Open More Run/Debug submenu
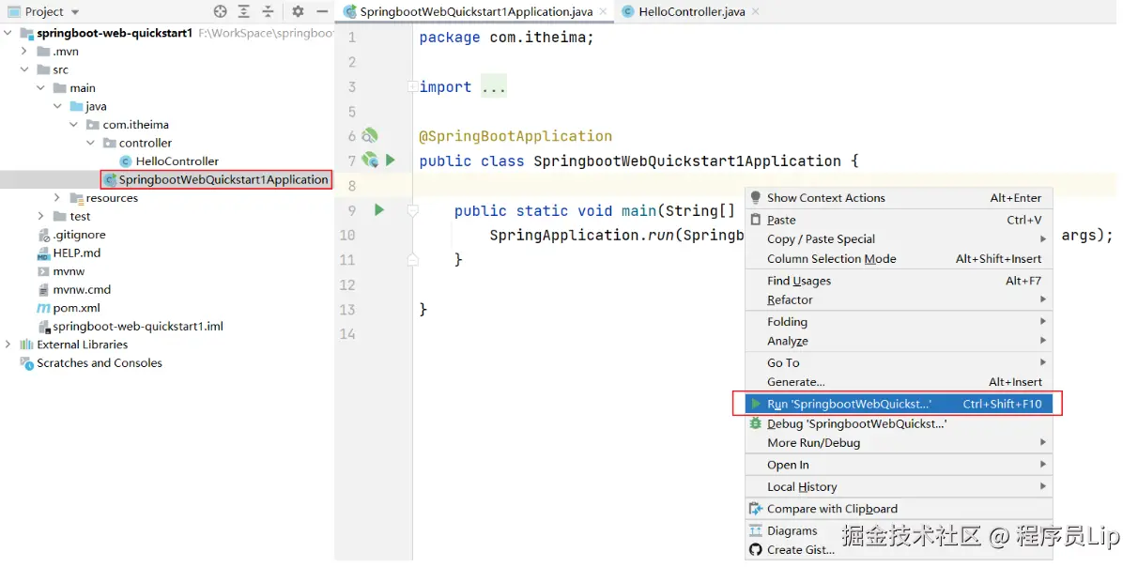Image resolution: width=1138 pixels, height=567 pixels. (899, 443)
